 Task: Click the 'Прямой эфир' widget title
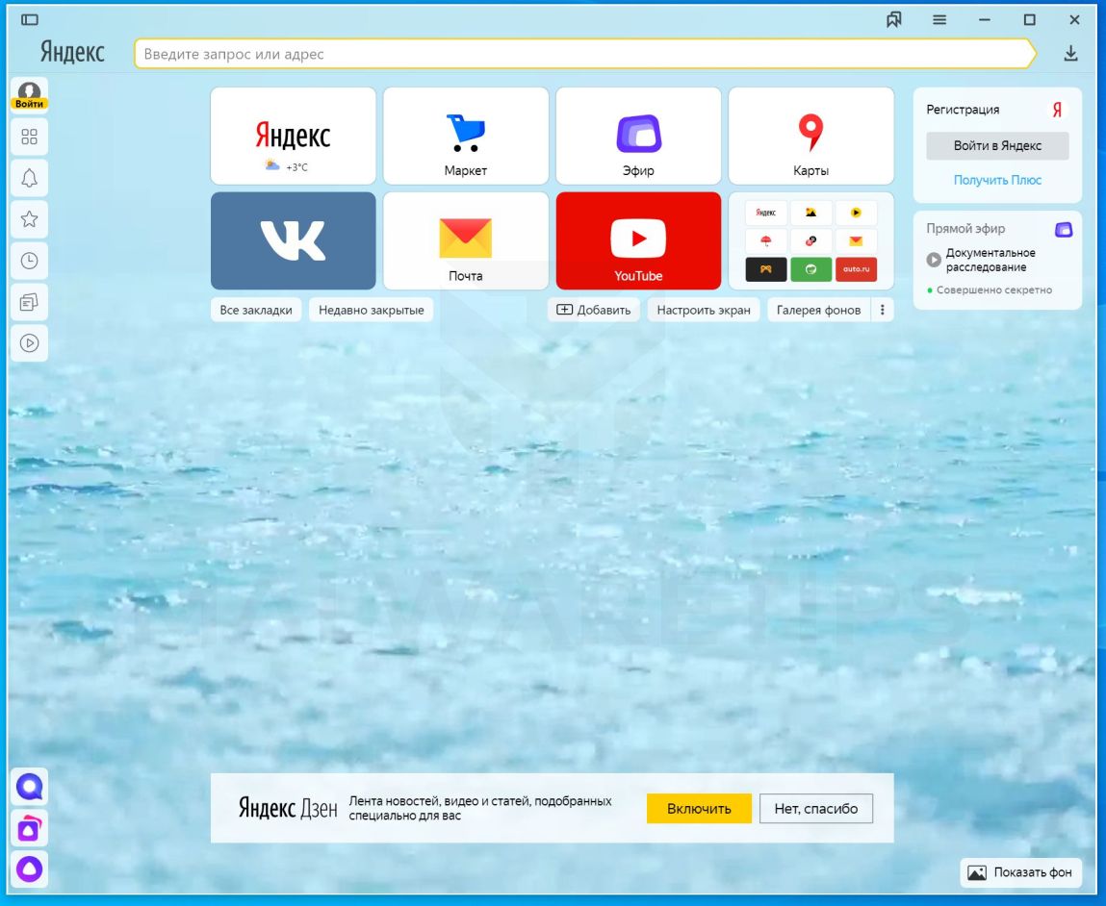click(965, 229)
